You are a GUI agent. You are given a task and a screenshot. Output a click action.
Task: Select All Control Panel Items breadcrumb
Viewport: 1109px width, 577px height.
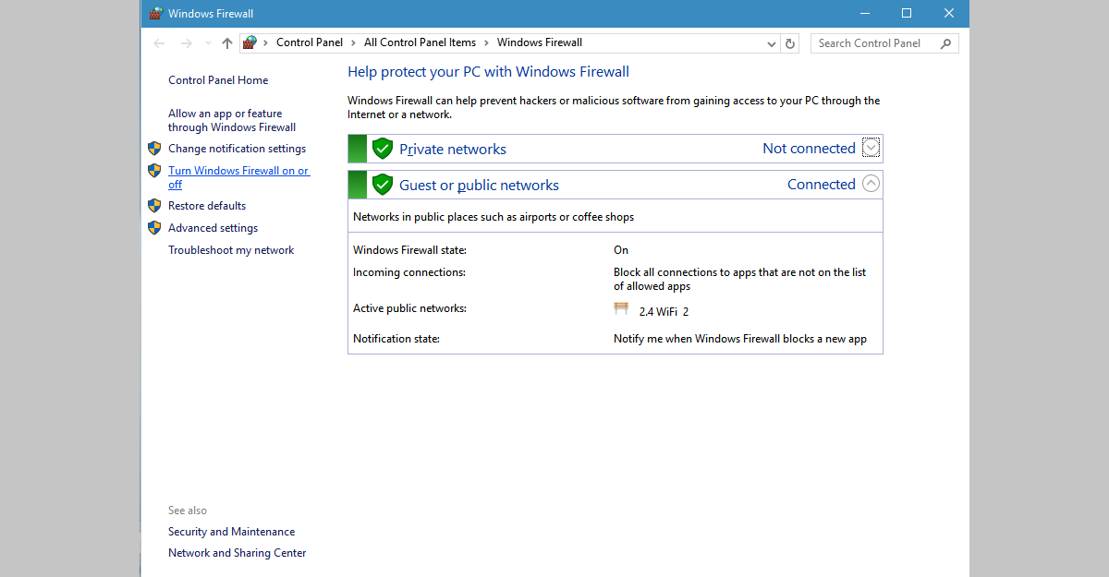point(420,42)
